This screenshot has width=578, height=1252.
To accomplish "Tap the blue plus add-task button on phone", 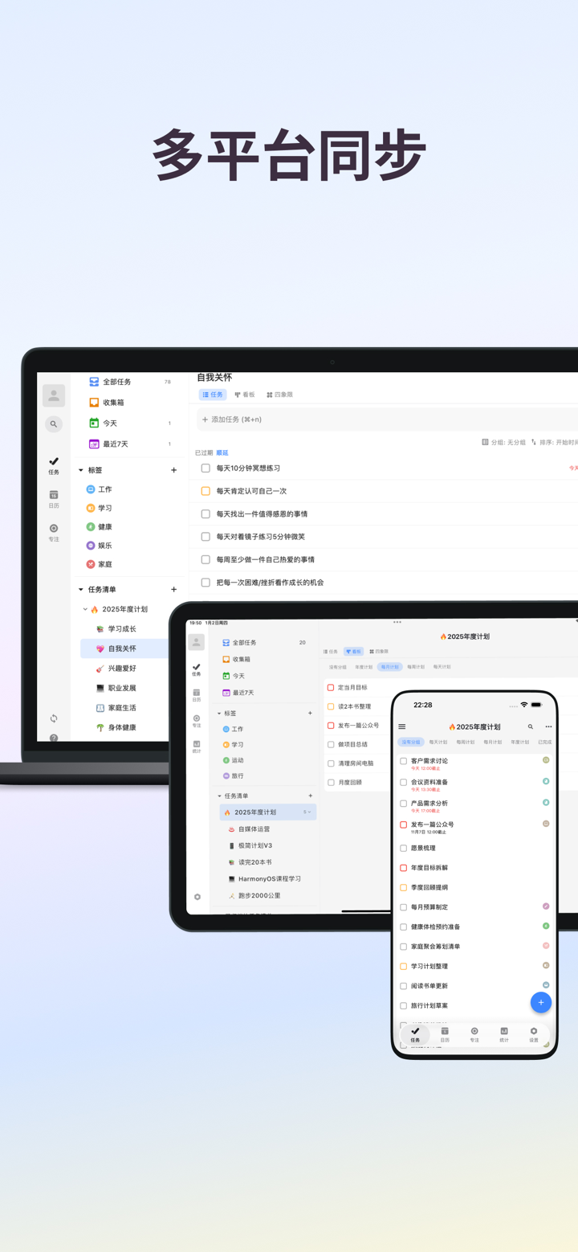I will coord(541,1002).
